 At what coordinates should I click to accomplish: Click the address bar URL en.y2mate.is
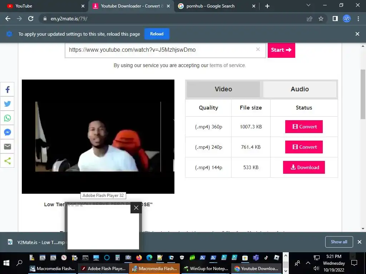pos(69,19)
